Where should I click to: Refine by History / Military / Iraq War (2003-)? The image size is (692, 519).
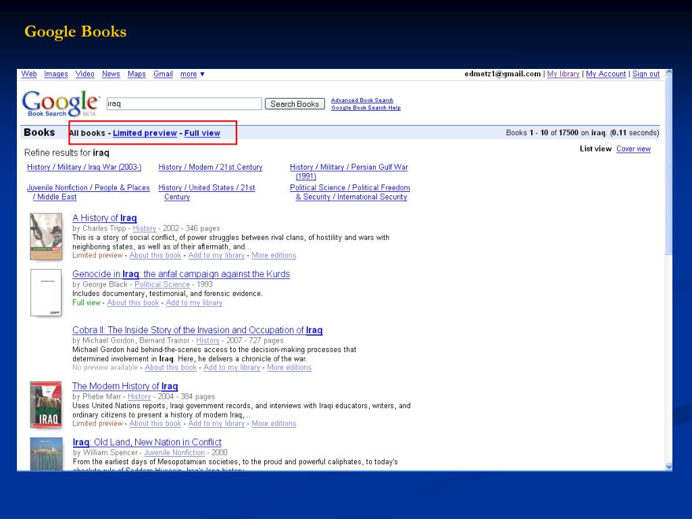click(x=84, y=168)
